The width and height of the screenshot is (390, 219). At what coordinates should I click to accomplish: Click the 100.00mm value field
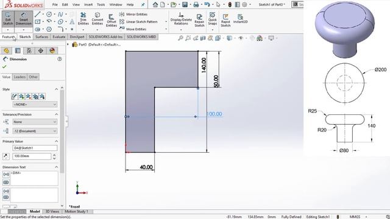[32, 156]
